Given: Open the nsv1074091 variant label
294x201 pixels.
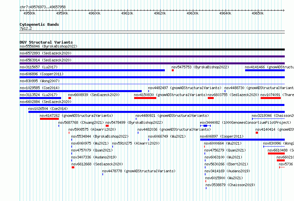Looking at the screenshot, I should 277,95.
